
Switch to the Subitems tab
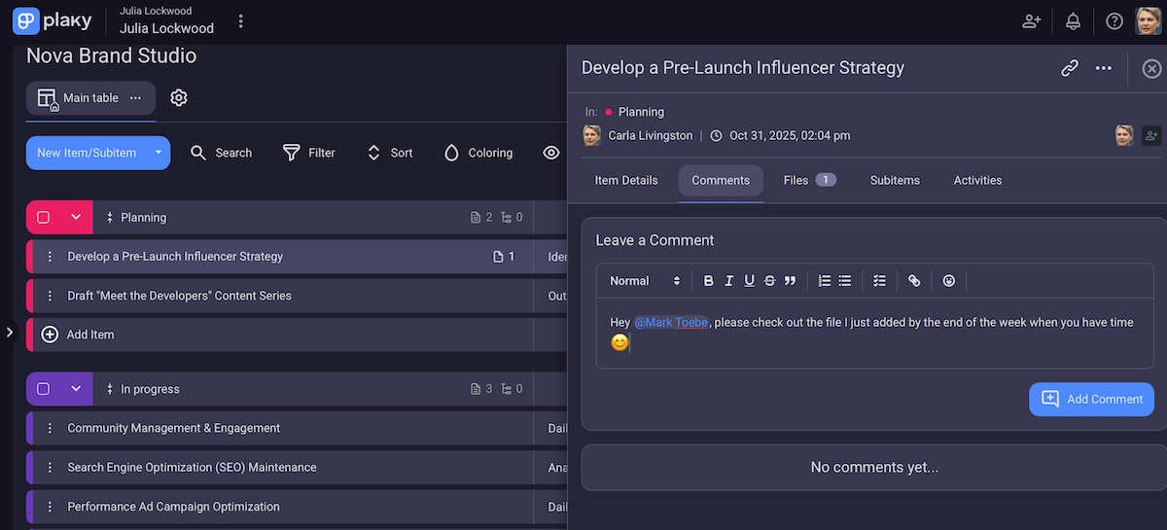(894, 180)
